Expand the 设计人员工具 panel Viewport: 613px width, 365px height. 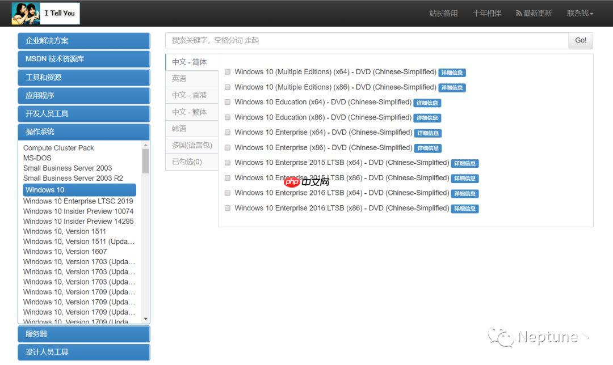83,352
